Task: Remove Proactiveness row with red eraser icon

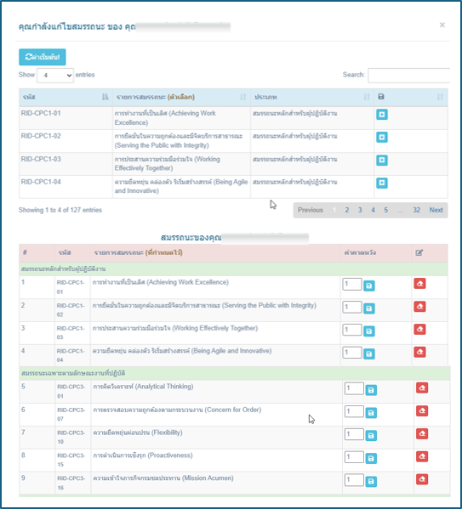Action: 422,456
